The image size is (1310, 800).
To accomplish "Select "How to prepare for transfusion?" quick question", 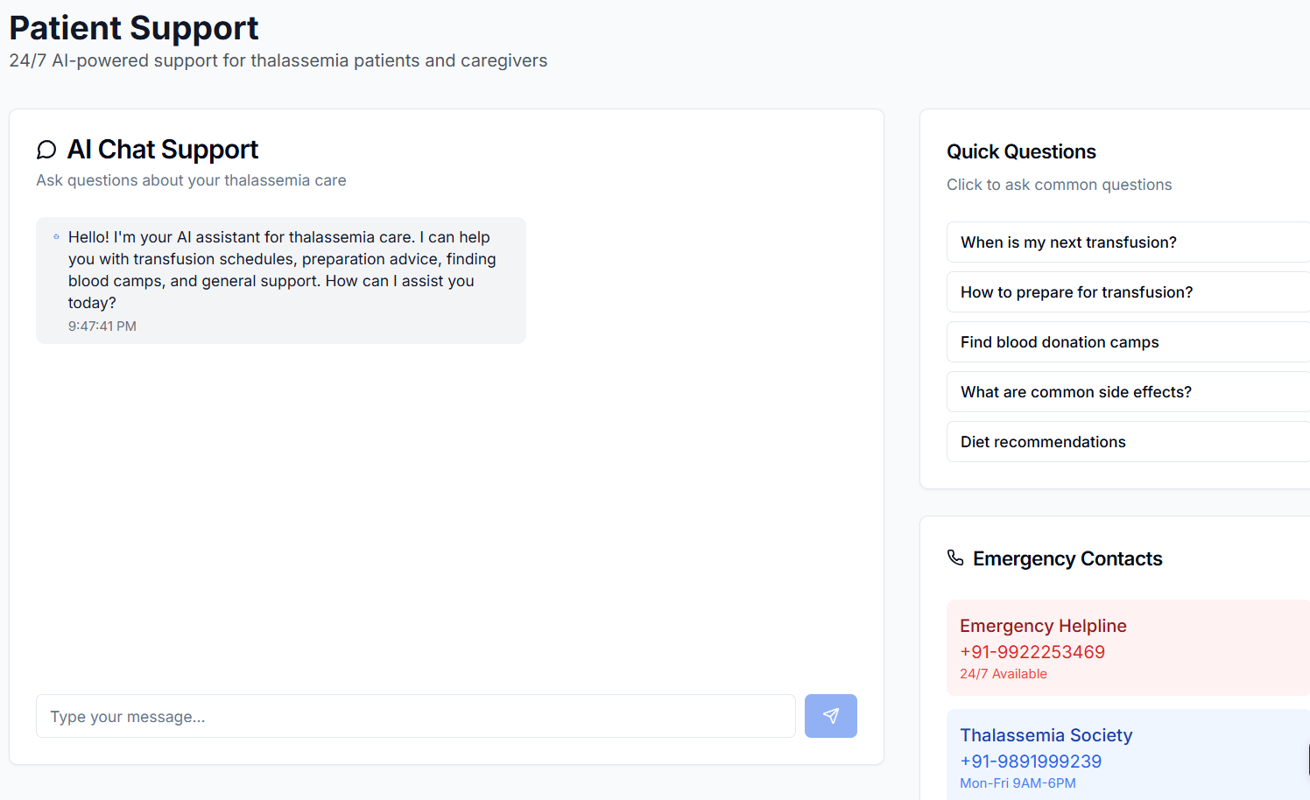I will click(x=1128, y=292).
